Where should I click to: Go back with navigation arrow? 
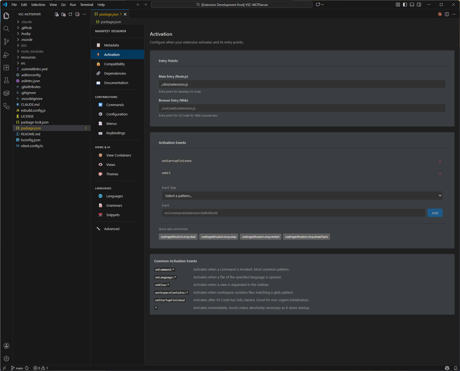[x=138, y=5]
